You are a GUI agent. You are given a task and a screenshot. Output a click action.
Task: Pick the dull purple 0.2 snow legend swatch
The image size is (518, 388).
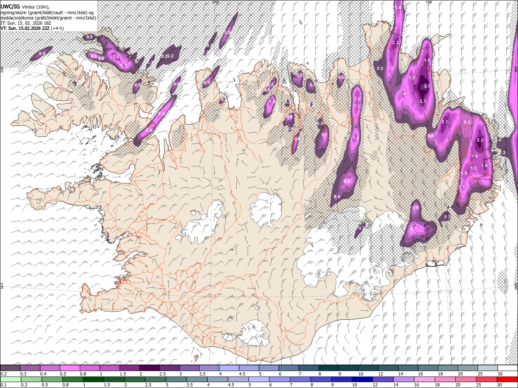[11, 368]
